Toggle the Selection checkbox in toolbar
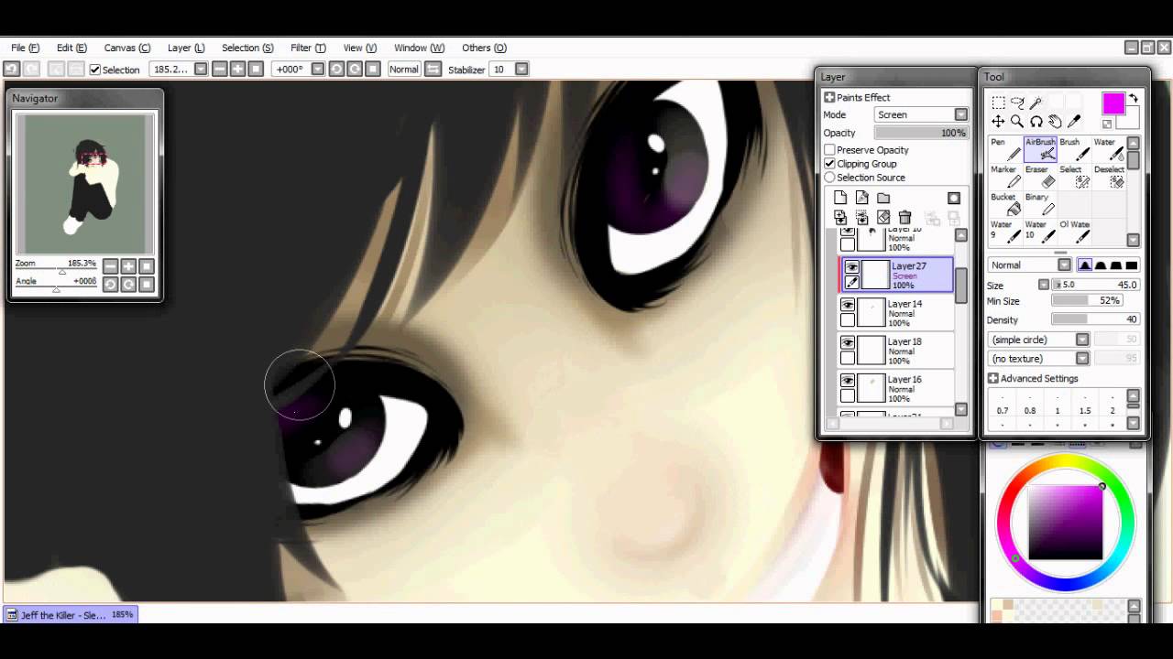Image resolution: width=1173 pixels, height=659 pixels. pos(94,70)
